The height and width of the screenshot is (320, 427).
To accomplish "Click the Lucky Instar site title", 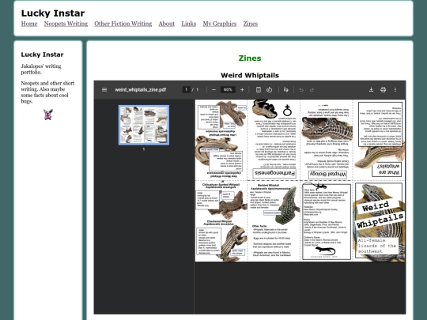I will [53, 13].
